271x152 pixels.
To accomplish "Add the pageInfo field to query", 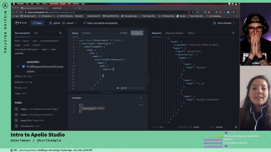I will pyautogui.click(x=17, y=120).
